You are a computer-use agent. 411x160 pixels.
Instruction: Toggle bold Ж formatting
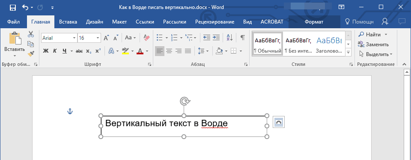(x=46, y=51)
